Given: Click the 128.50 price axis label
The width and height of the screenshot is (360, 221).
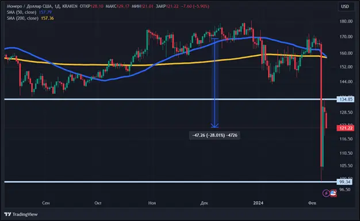Looking at the screenshot, I should (x=346, y=112).
